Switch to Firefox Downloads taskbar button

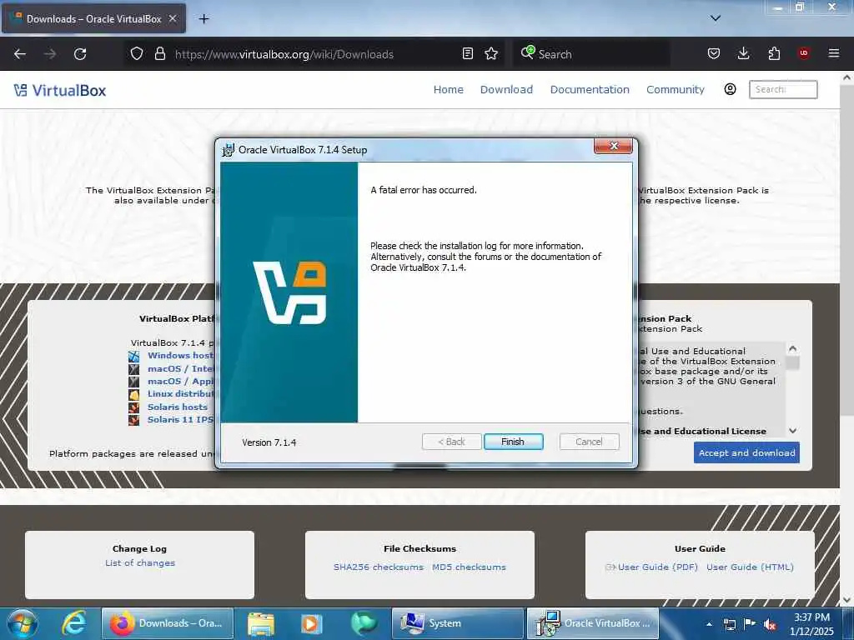(x=167, y=623)
